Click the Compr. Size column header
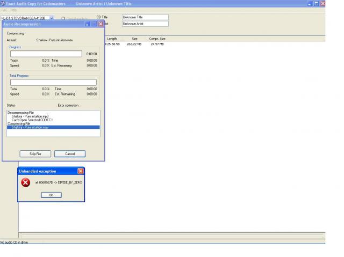Image resolution: width=344 pixels, height=257 pixels. click(x=157, y=39)
